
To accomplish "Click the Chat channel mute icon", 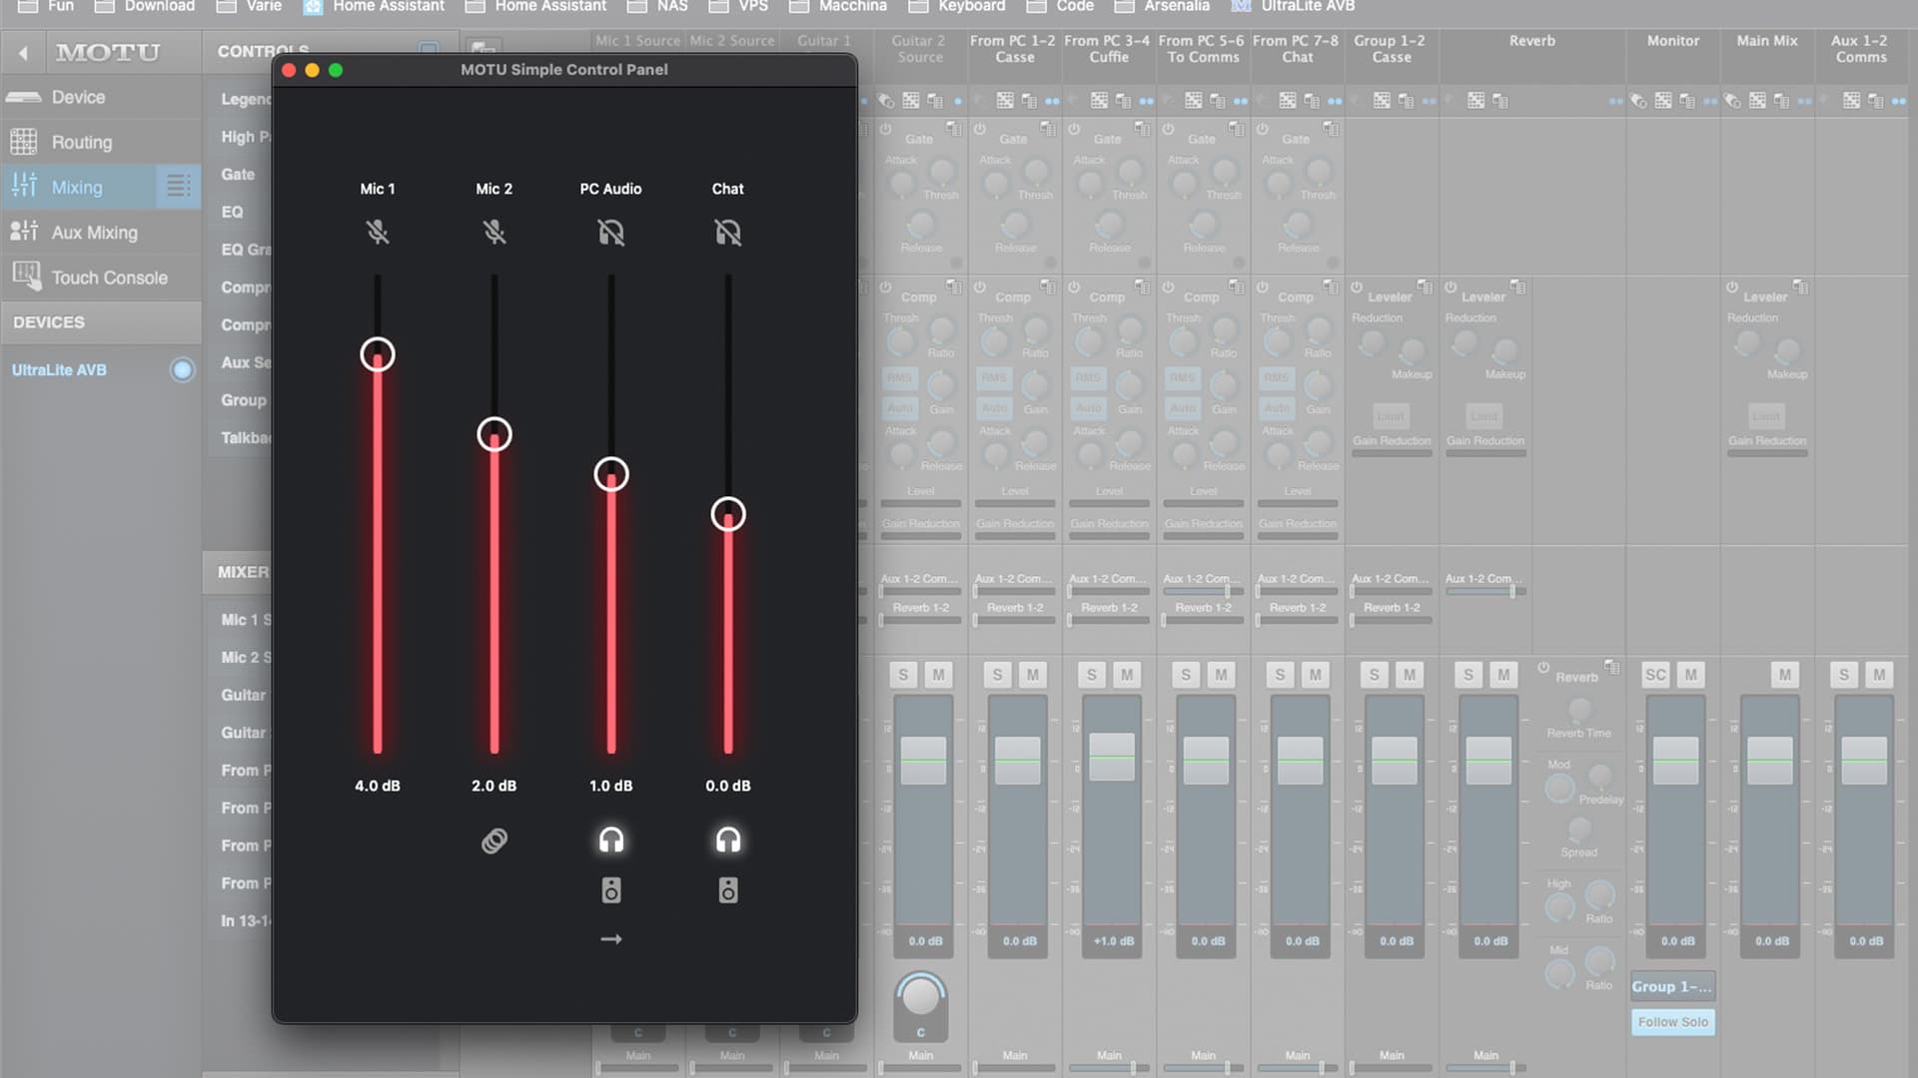I will coord(728,233).
